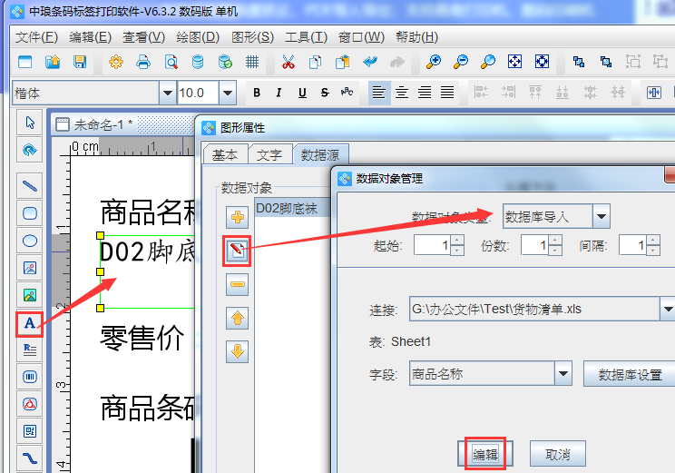Toggle italic text formatting
Image resolution: width=675 pixels, height=473 pixels.
(279, 93)
